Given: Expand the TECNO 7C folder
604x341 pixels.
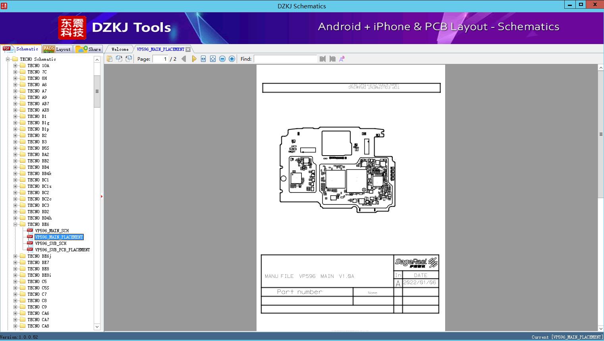Looking at the screenshot, I should (x=15, y=72).
